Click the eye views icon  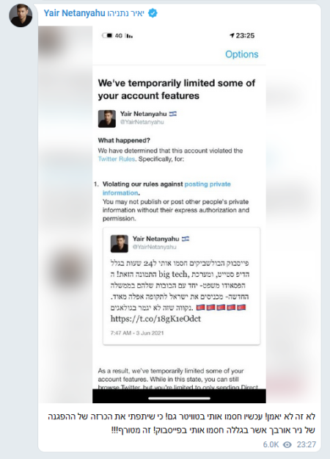point(287,444)
